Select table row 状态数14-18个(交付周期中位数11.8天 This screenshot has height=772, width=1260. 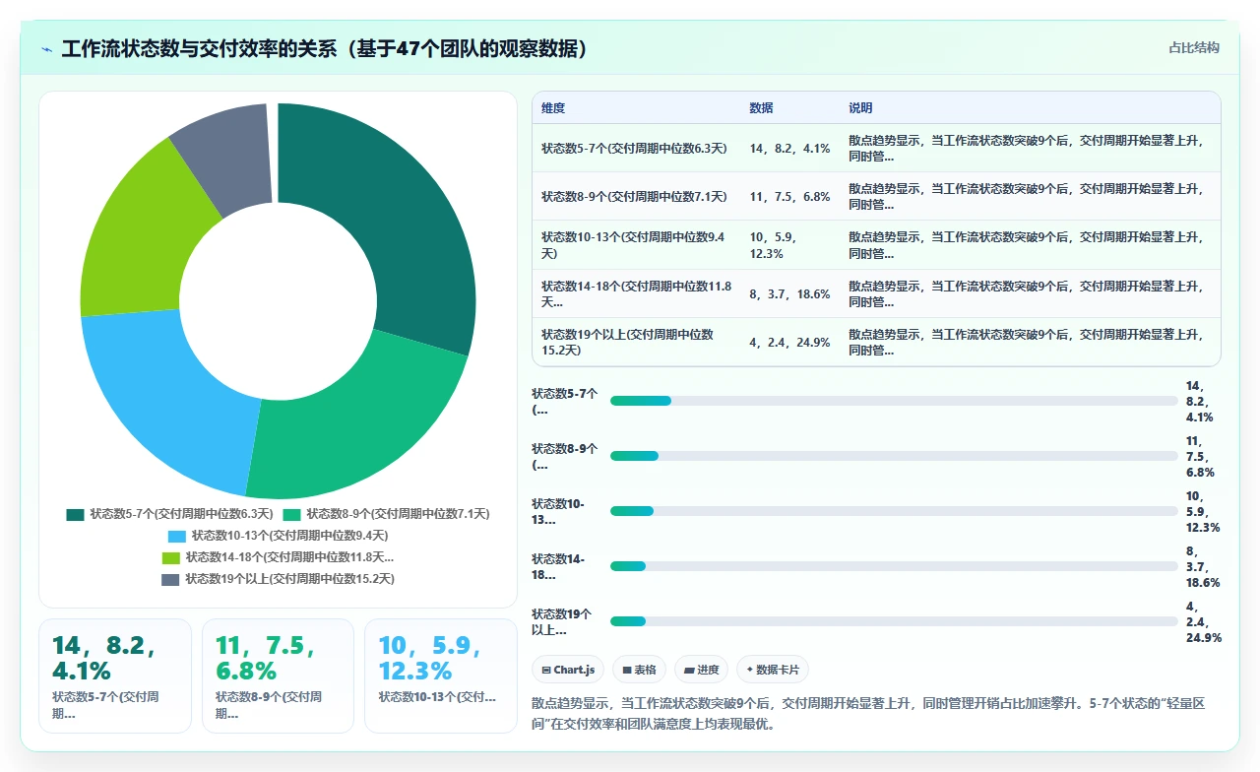click(x=876, y=293)
